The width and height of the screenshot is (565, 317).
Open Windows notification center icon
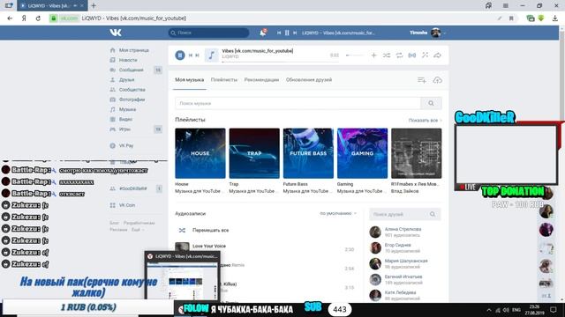(554, 310)
